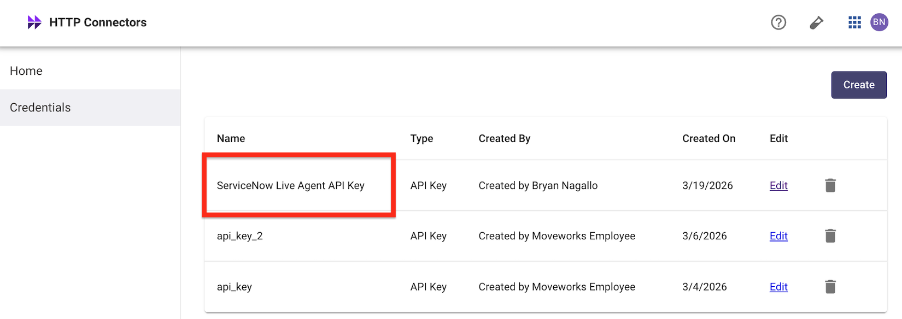Open the apps grid launcher icon
902x319 pixels.
(854, 22)
